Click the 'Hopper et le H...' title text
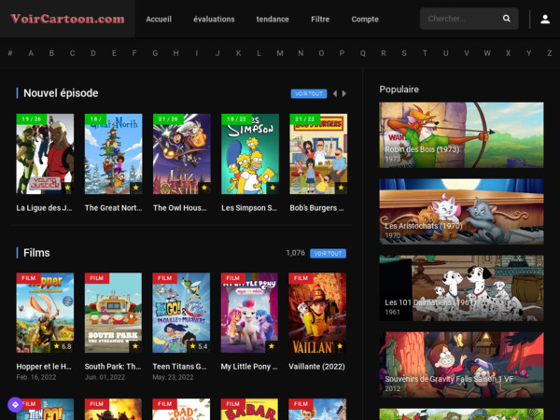This screenshot has width=560, height=420. (44, 367)
